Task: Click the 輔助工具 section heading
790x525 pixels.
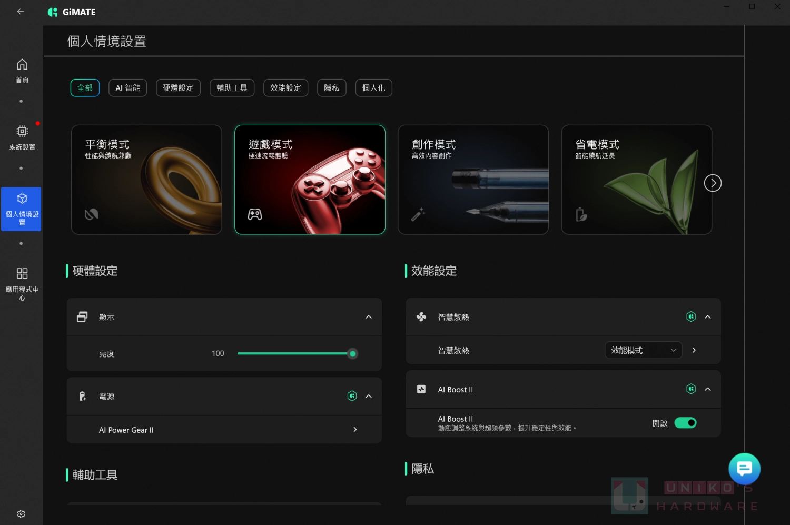Action: pos(95,474)
